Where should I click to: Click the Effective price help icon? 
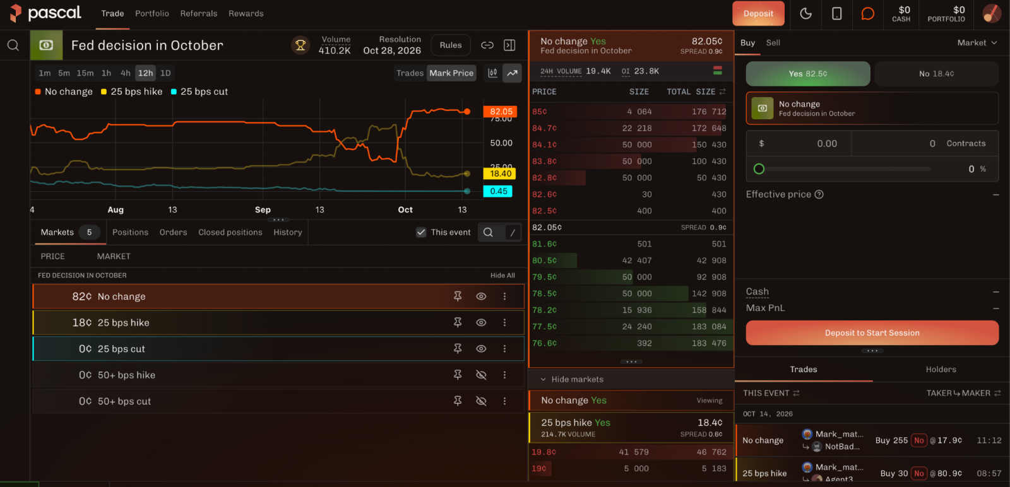[819, 194]
